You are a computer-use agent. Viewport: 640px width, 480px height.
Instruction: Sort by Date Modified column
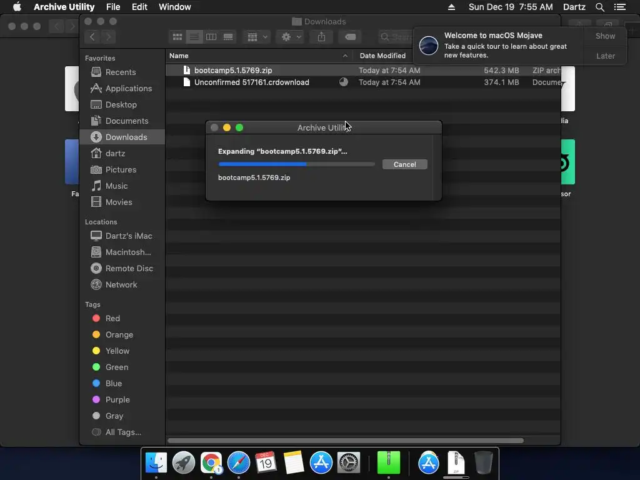tap(383, 56)
